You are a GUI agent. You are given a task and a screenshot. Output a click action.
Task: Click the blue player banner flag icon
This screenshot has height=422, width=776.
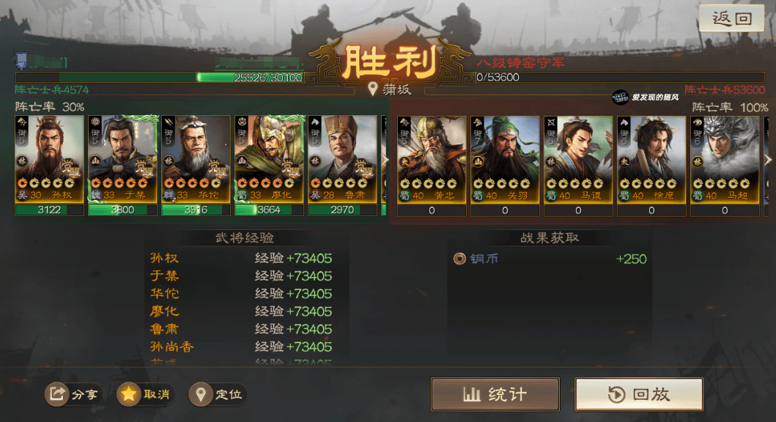click(x=21, y=61)
